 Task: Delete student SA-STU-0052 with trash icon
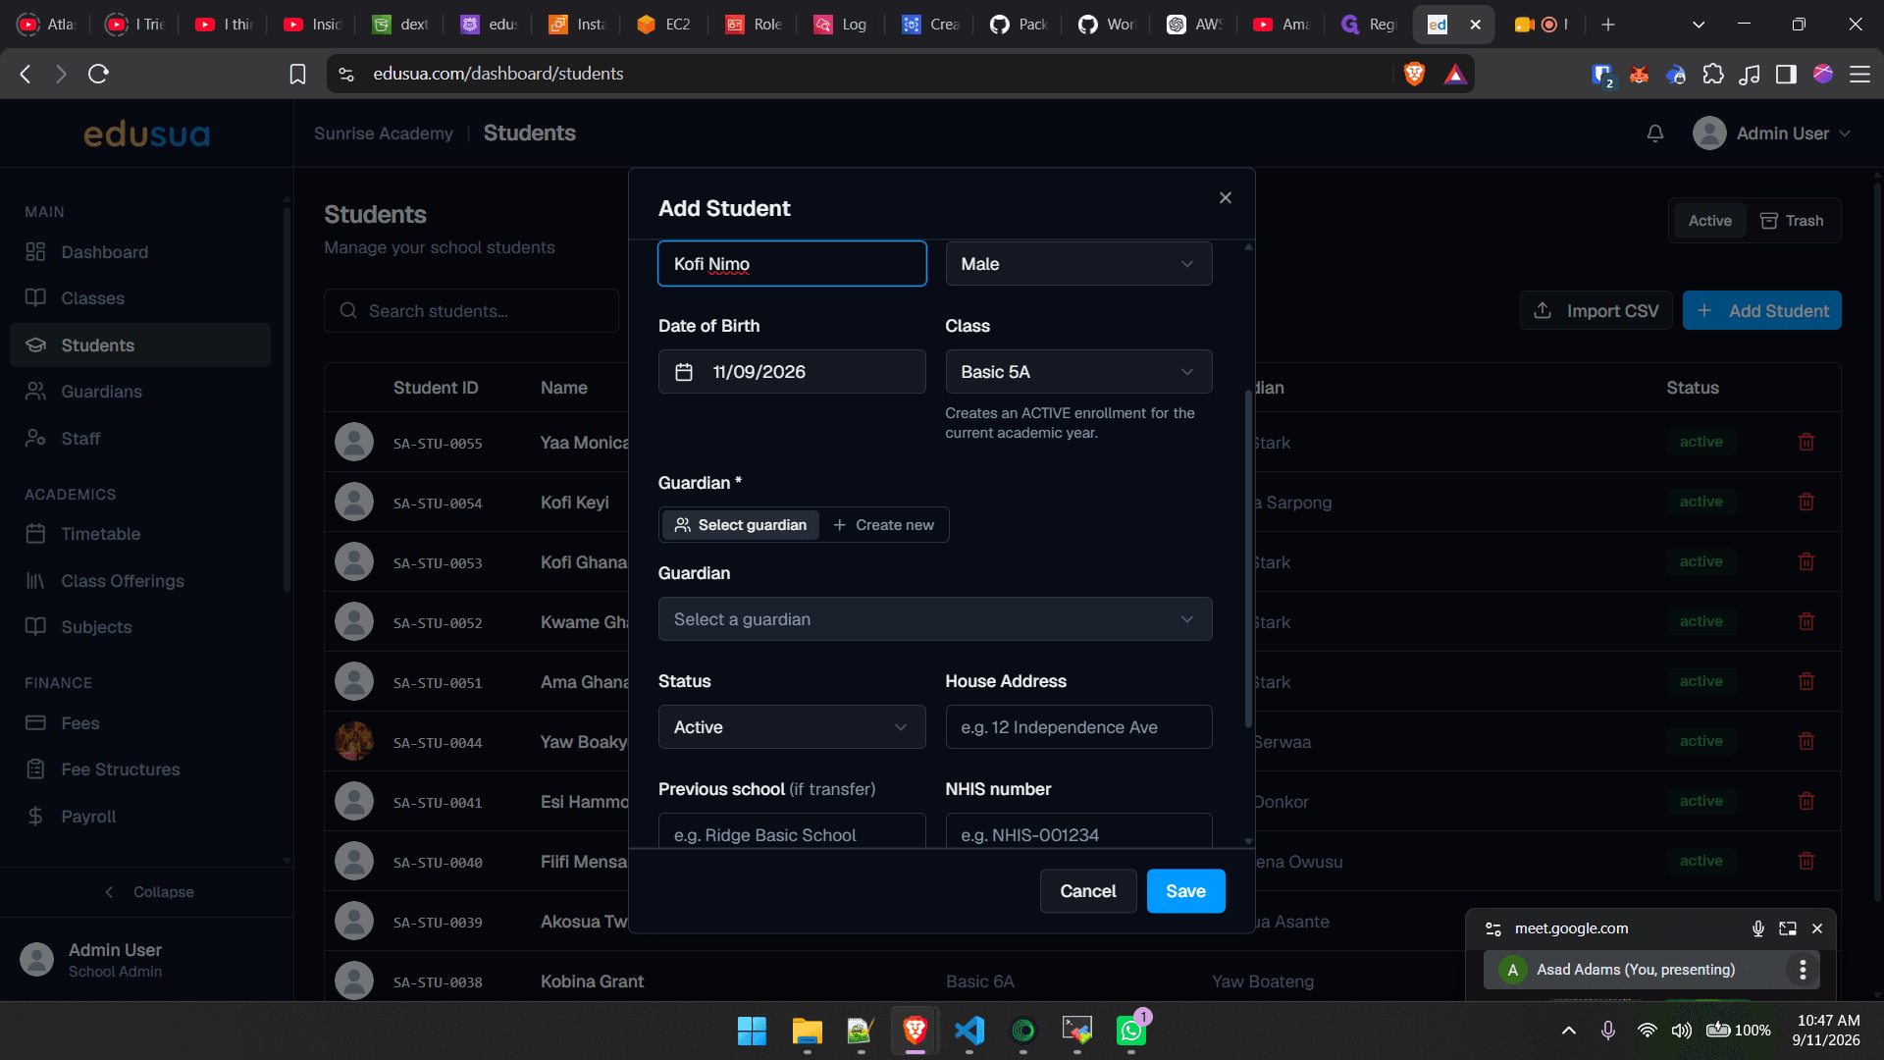coord(1806,622)
